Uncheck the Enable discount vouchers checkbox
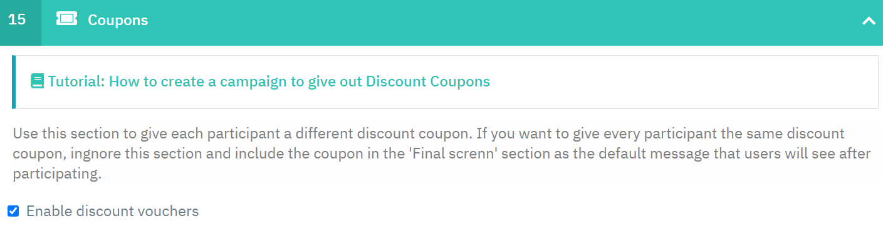This screenshot has width=883, height=228. 13,211
